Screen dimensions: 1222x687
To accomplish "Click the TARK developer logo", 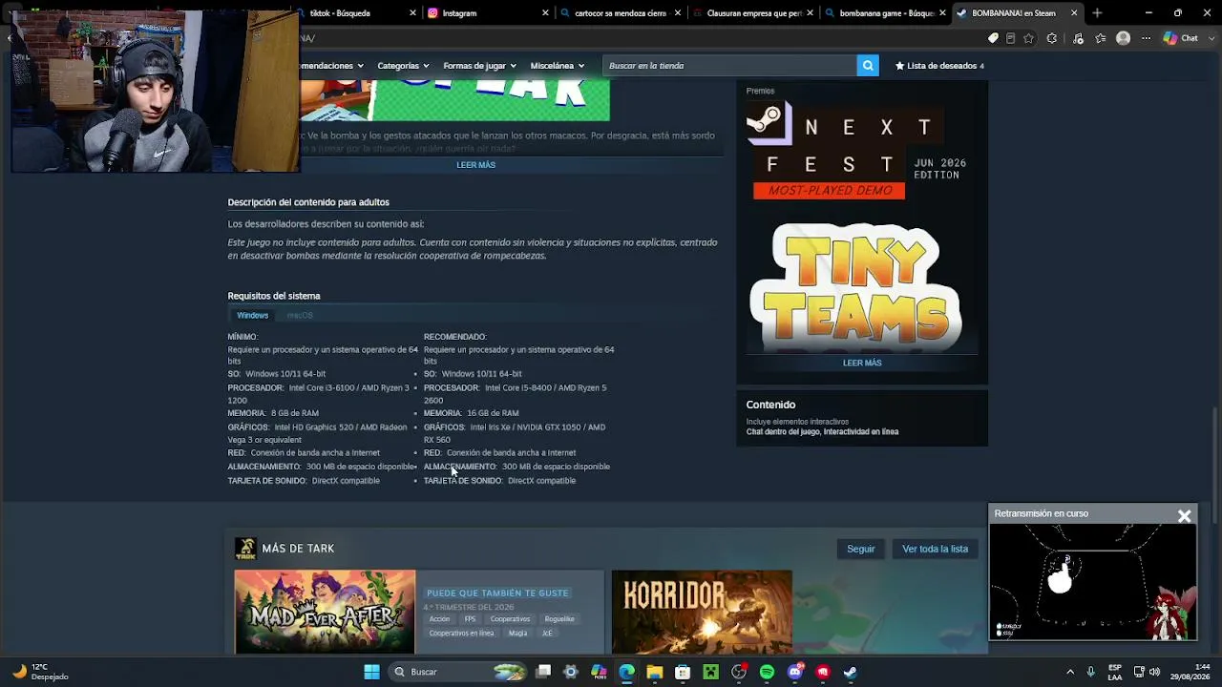I will 246,549.
